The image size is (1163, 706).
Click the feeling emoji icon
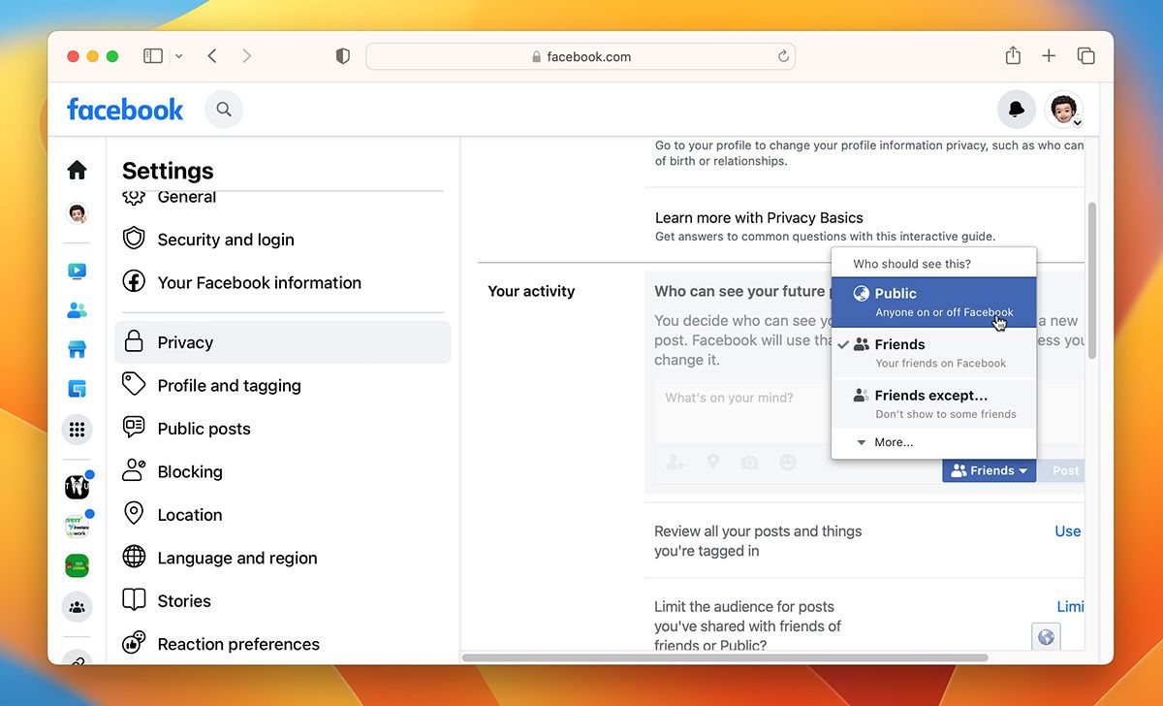tap(788, 463)
